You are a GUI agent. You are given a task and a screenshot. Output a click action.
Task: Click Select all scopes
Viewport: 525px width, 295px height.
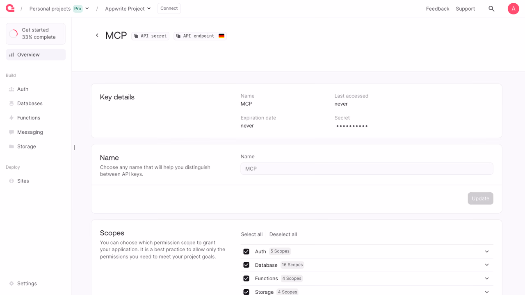click(252, 234)
